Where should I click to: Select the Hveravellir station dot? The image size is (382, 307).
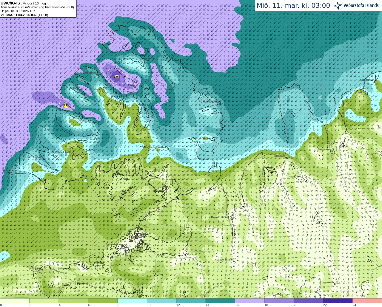point(335,284)
